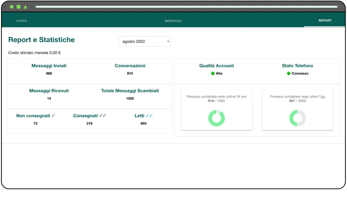
Task: Click the green Qualità Account status dot
Action: coord(213,73)
